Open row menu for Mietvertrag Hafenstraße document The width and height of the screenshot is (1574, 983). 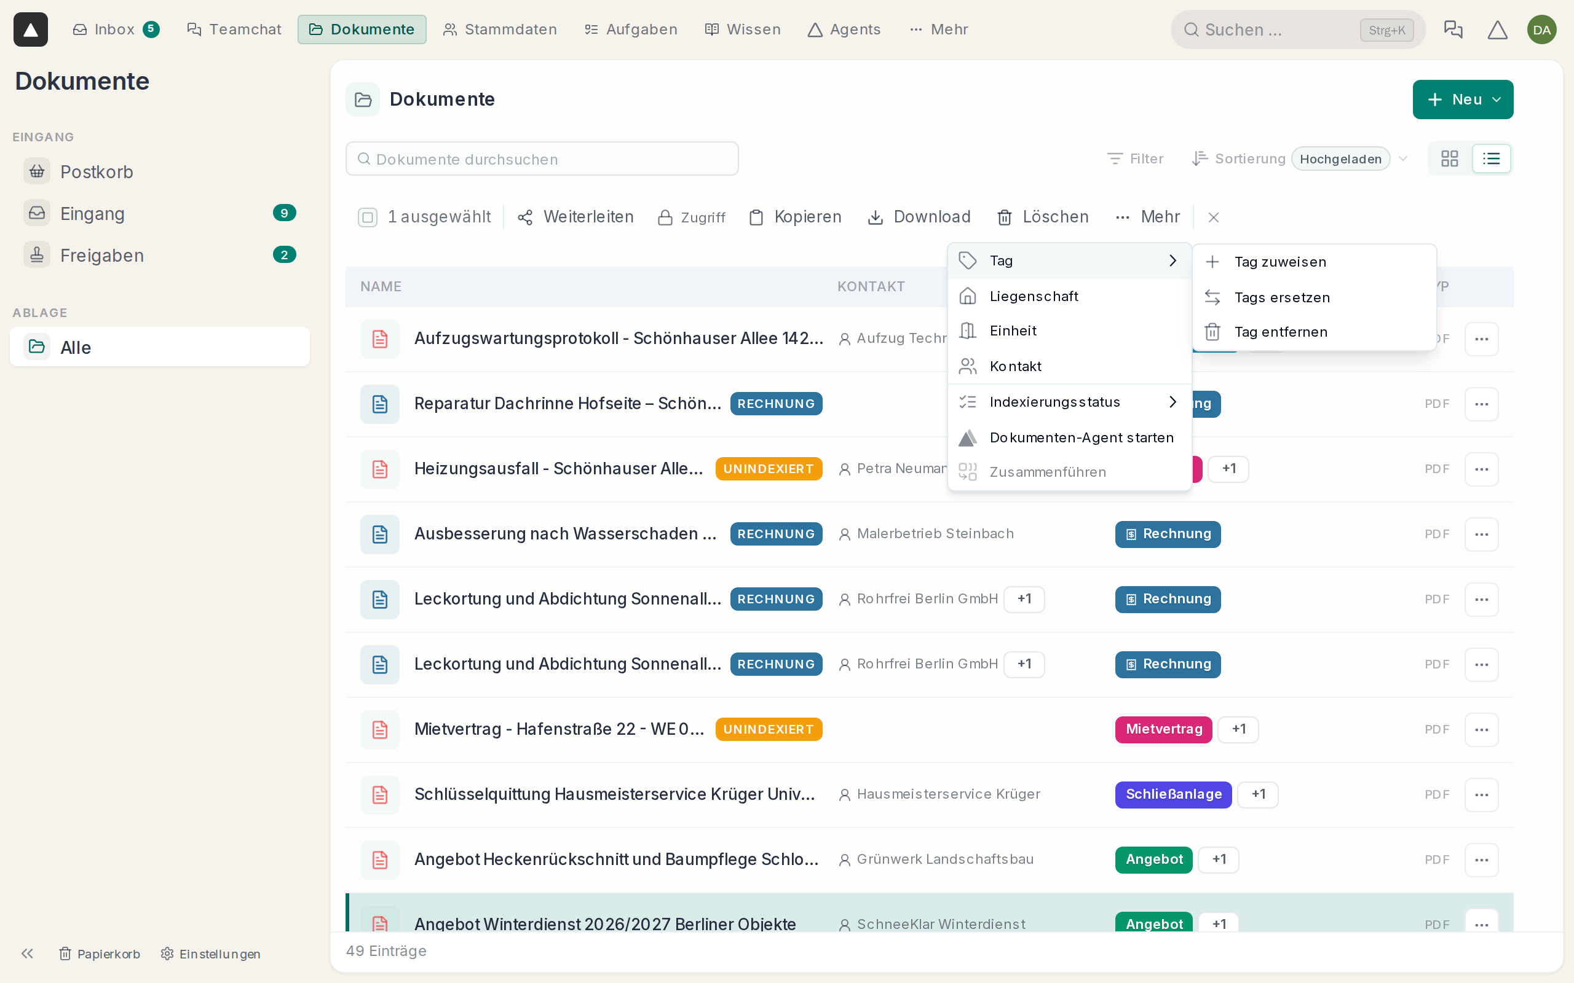pos(1481,729)
